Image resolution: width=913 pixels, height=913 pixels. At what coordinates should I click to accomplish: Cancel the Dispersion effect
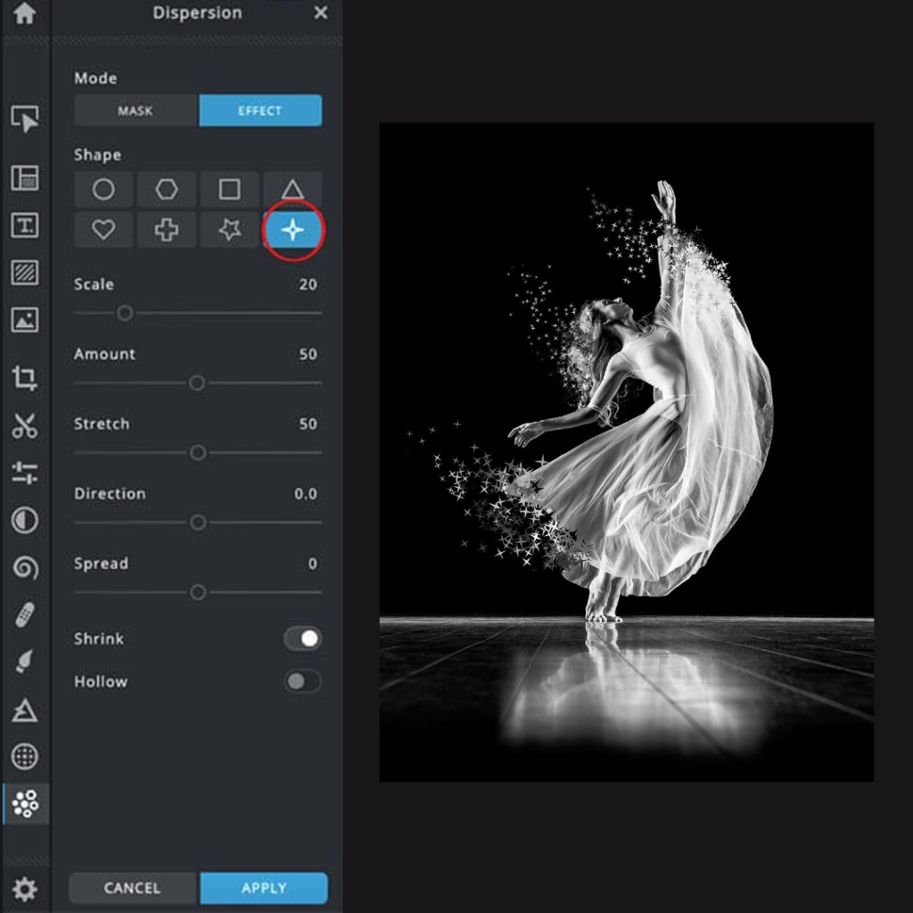click(131, 888)
